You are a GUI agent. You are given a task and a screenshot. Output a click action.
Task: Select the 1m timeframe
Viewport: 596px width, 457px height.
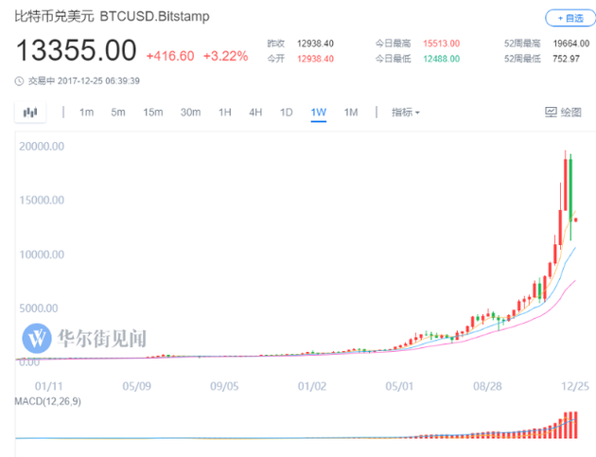[86, 113]
